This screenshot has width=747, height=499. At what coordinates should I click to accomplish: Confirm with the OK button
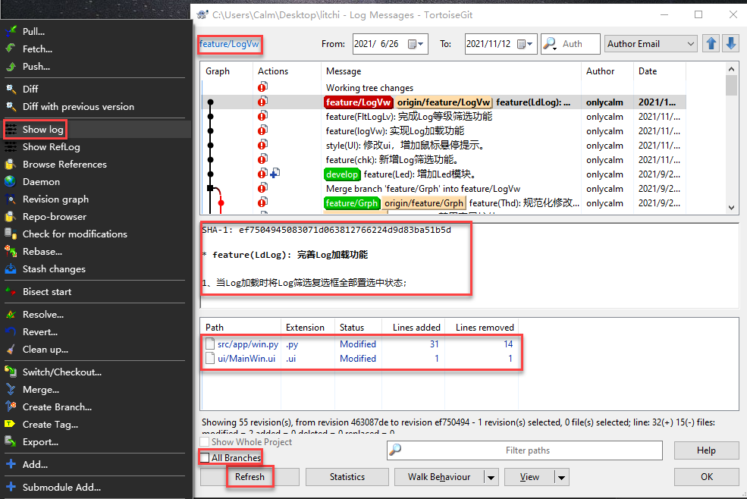(x=706, y=477)
